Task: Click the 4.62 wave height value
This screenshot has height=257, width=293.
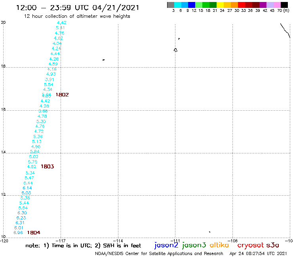Action: (58, 38)
